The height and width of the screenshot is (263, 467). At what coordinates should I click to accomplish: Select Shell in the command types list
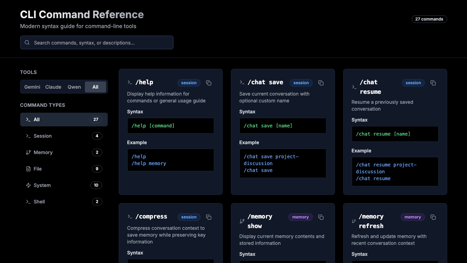click(64, 202)
